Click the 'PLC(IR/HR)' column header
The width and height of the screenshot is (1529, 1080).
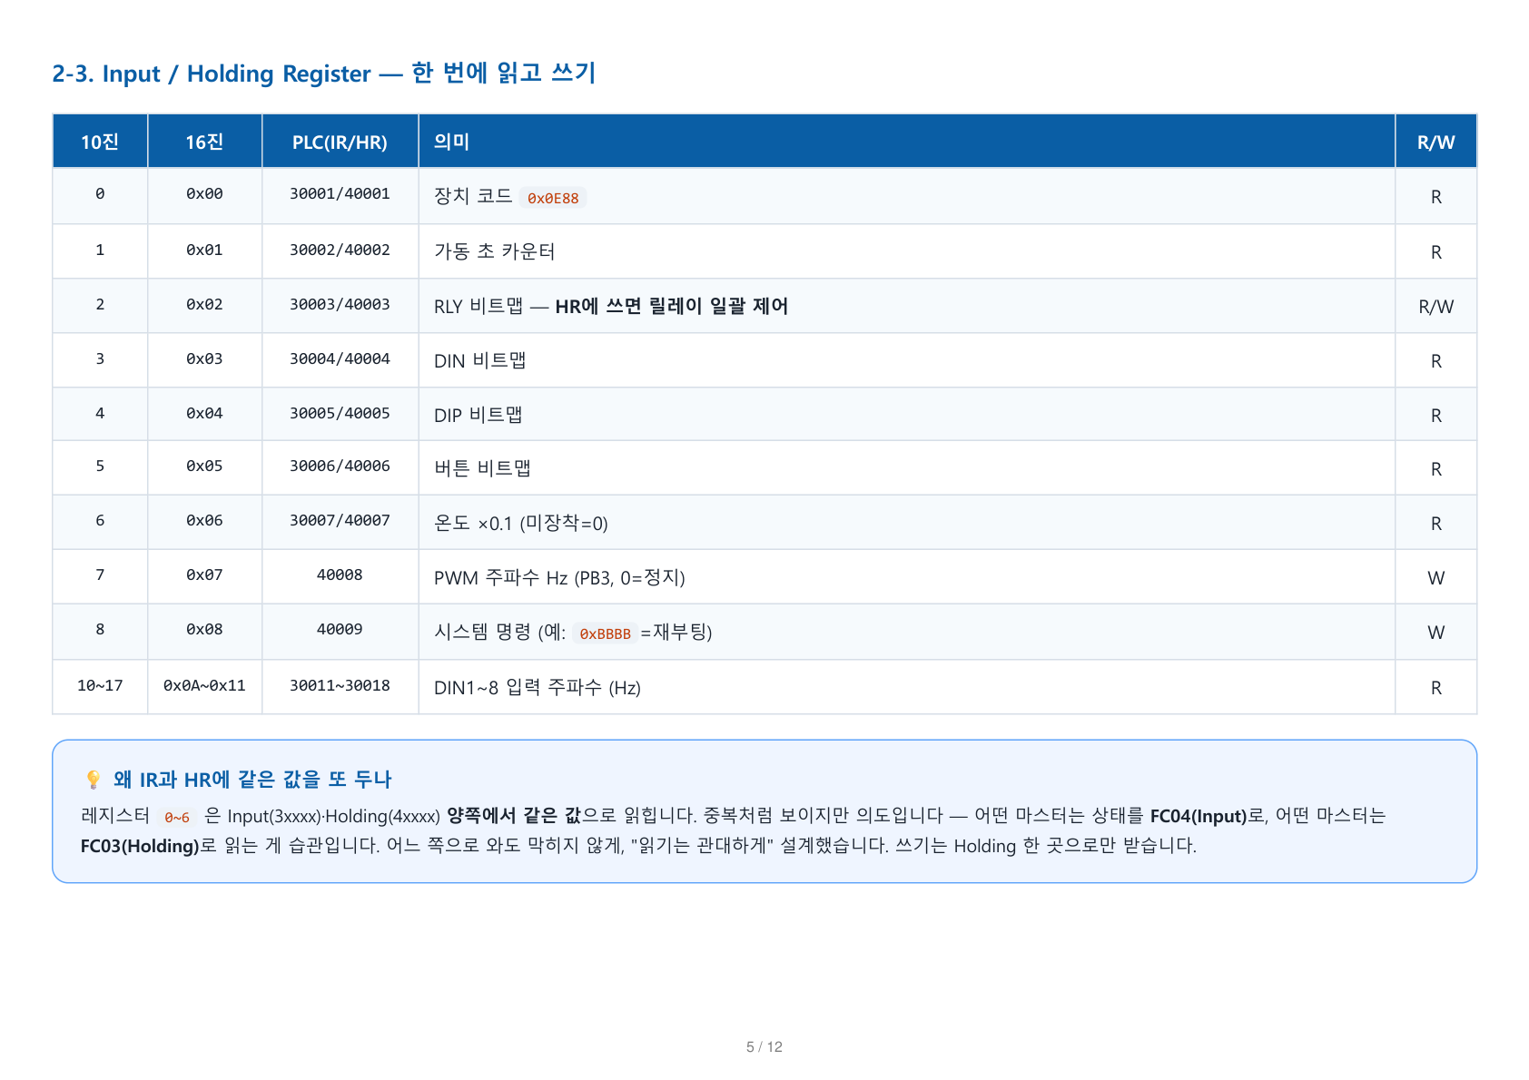point(340,142)
